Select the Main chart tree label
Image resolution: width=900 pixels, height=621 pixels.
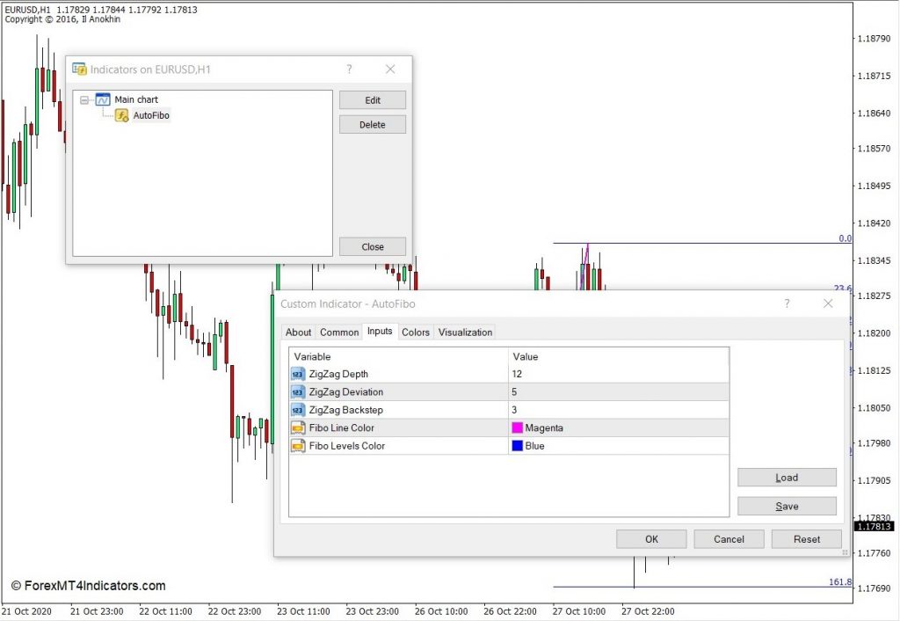pyautogui.click(x=136, y=99)
